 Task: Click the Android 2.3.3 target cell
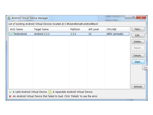42,34
